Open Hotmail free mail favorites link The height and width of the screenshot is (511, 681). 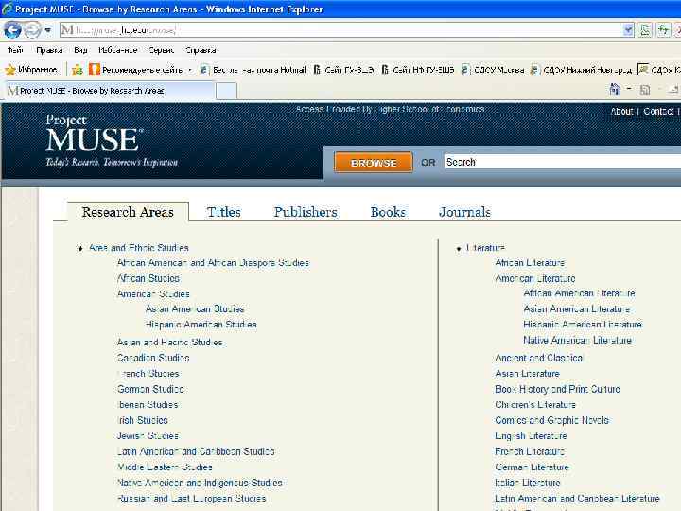tap(253, 69)
